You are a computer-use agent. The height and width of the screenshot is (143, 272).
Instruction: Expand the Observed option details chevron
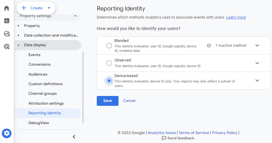click(x=257, y=63)
